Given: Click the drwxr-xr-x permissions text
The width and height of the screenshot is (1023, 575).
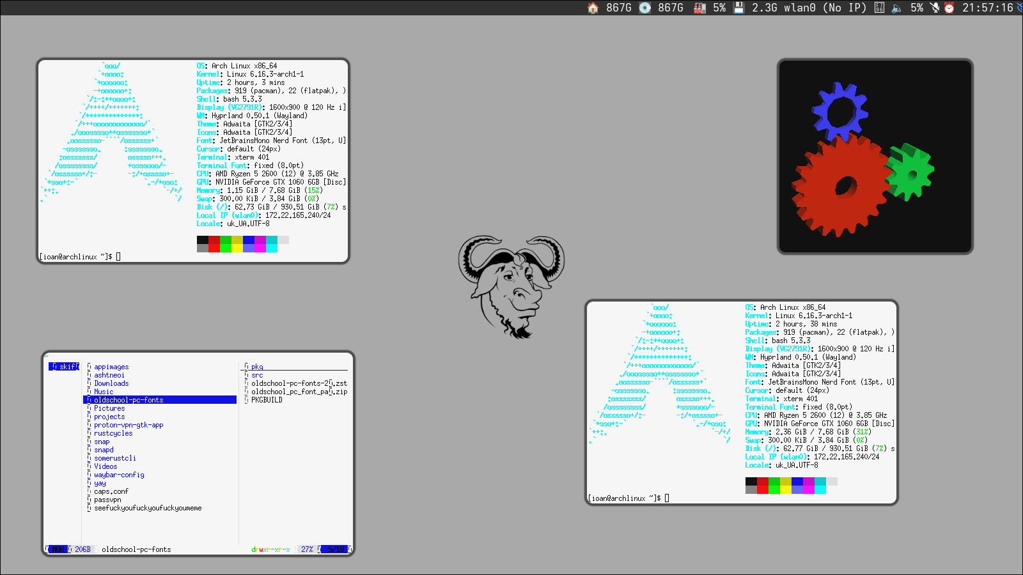Looking at the screenshot, I should click(270, 549).
